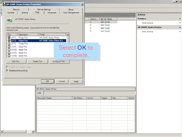Select the LPT1 Printer Port row
Screen dimensions: 182x137
point(37,38)
